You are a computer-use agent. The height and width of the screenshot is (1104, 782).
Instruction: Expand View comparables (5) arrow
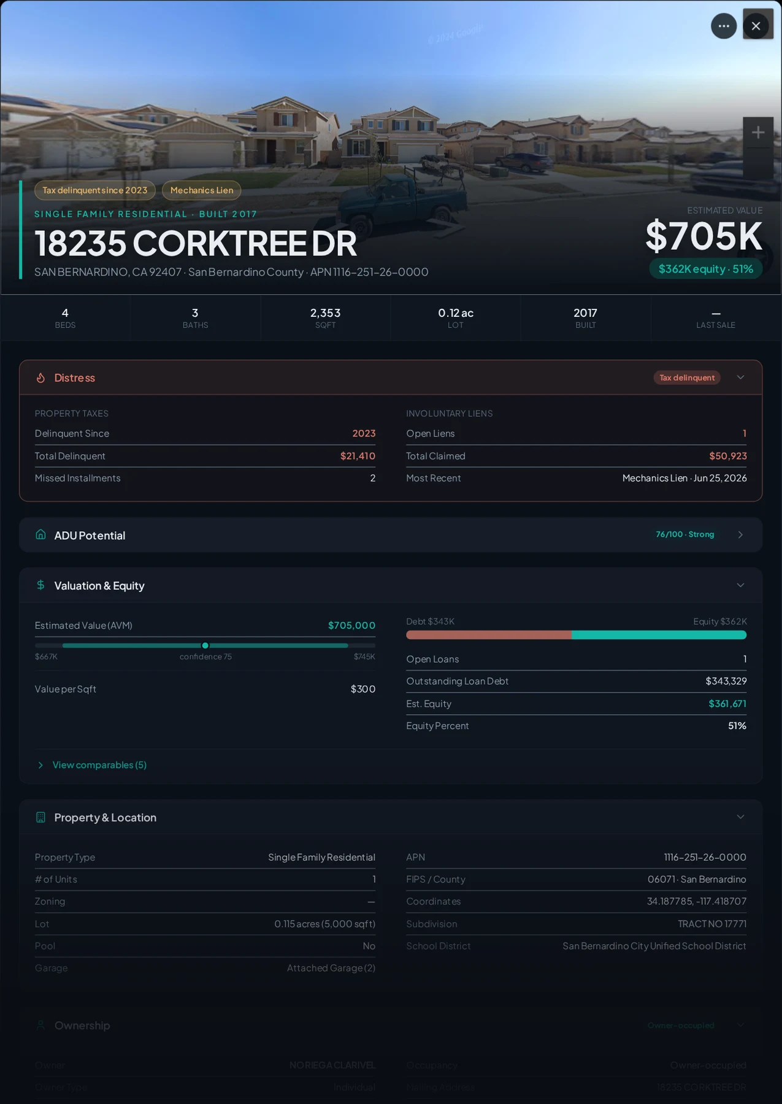(40, 765)
